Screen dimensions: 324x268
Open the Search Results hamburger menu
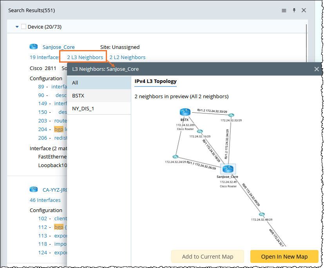click(x=284, y=11)
